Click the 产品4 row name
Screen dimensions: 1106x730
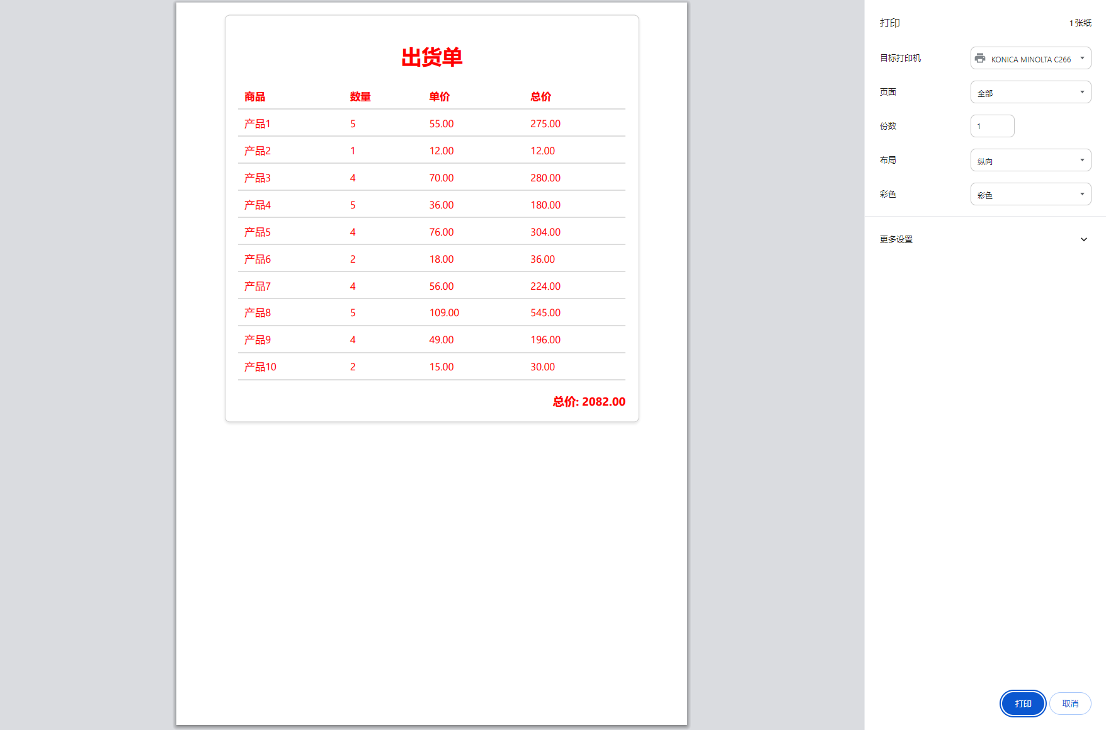pyautogui.click(x=258, y=205)
